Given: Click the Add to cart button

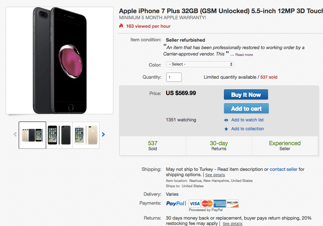Looking at the screenshot, I should tap(246, 108).
